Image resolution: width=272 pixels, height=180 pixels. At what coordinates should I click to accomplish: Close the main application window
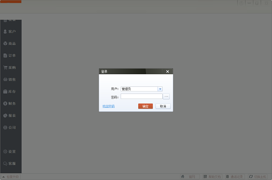pos(266,3)
